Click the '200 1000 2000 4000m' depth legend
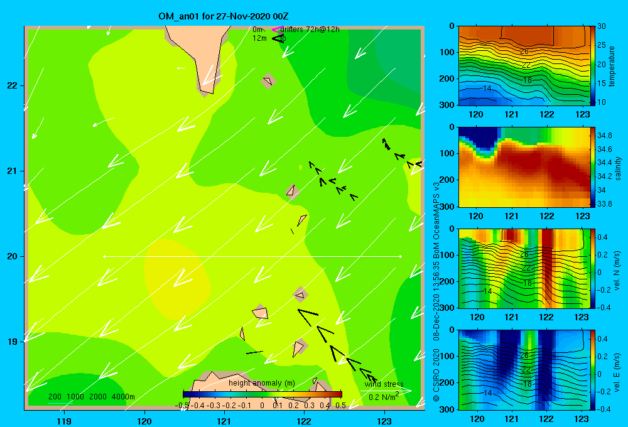This screenshot has width=628, height=427. point(91,397)
